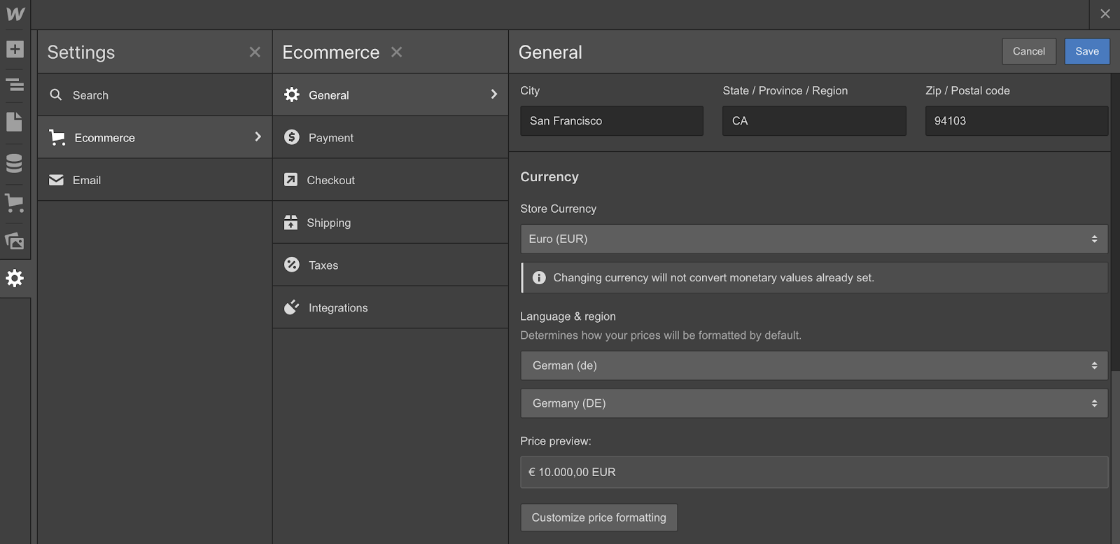
Task: Click the General gear icon
Action: pyautogui.click(x=292, y=95)
